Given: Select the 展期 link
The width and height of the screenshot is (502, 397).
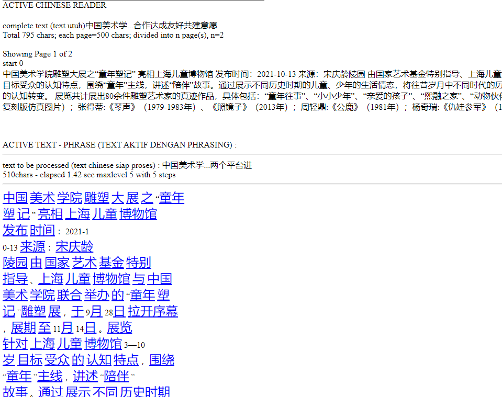Looking at the screenshot, I should [x=24, y=327].
